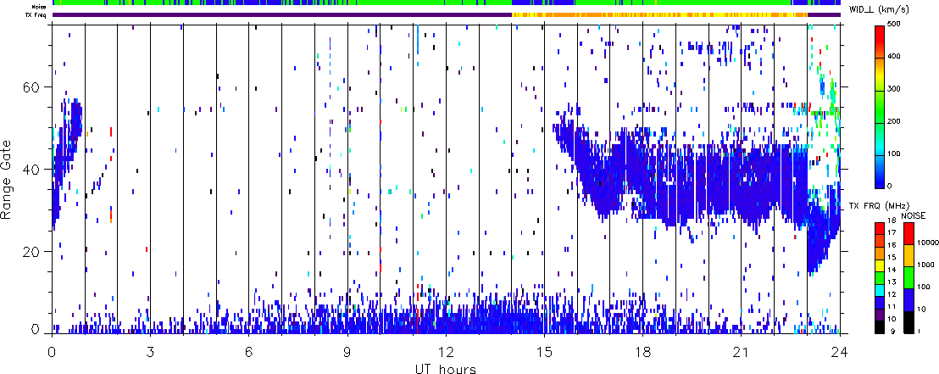Screen dimensions: 939x374
Task: Click the 'TX Freq' strip label at top left
Action: 36,14
